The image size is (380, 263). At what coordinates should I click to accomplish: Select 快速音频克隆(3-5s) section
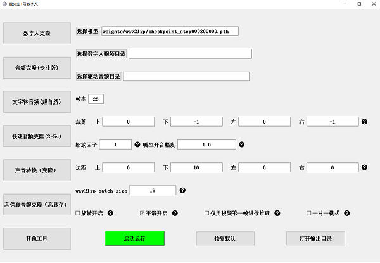[37, 136]
